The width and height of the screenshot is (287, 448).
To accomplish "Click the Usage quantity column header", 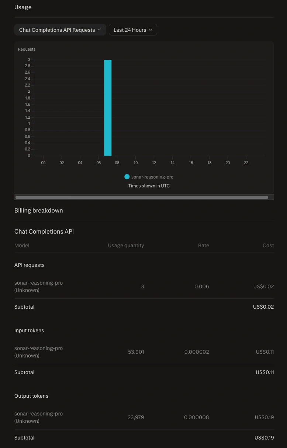I will pyautogui.click(x=126, y=245).
